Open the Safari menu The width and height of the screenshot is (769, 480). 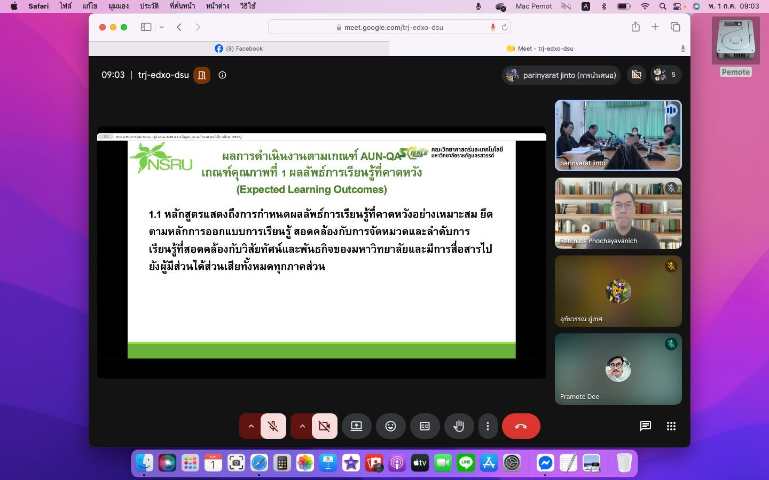pyautogui.click(x=38, y=6)
